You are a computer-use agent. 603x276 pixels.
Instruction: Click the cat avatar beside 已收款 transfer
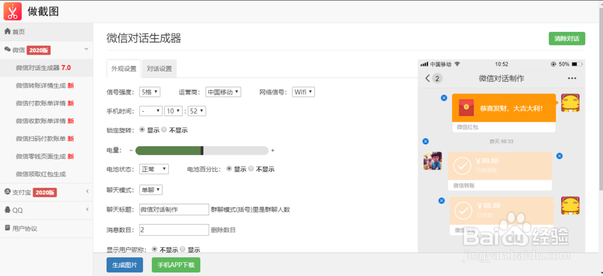coord(570,206)
